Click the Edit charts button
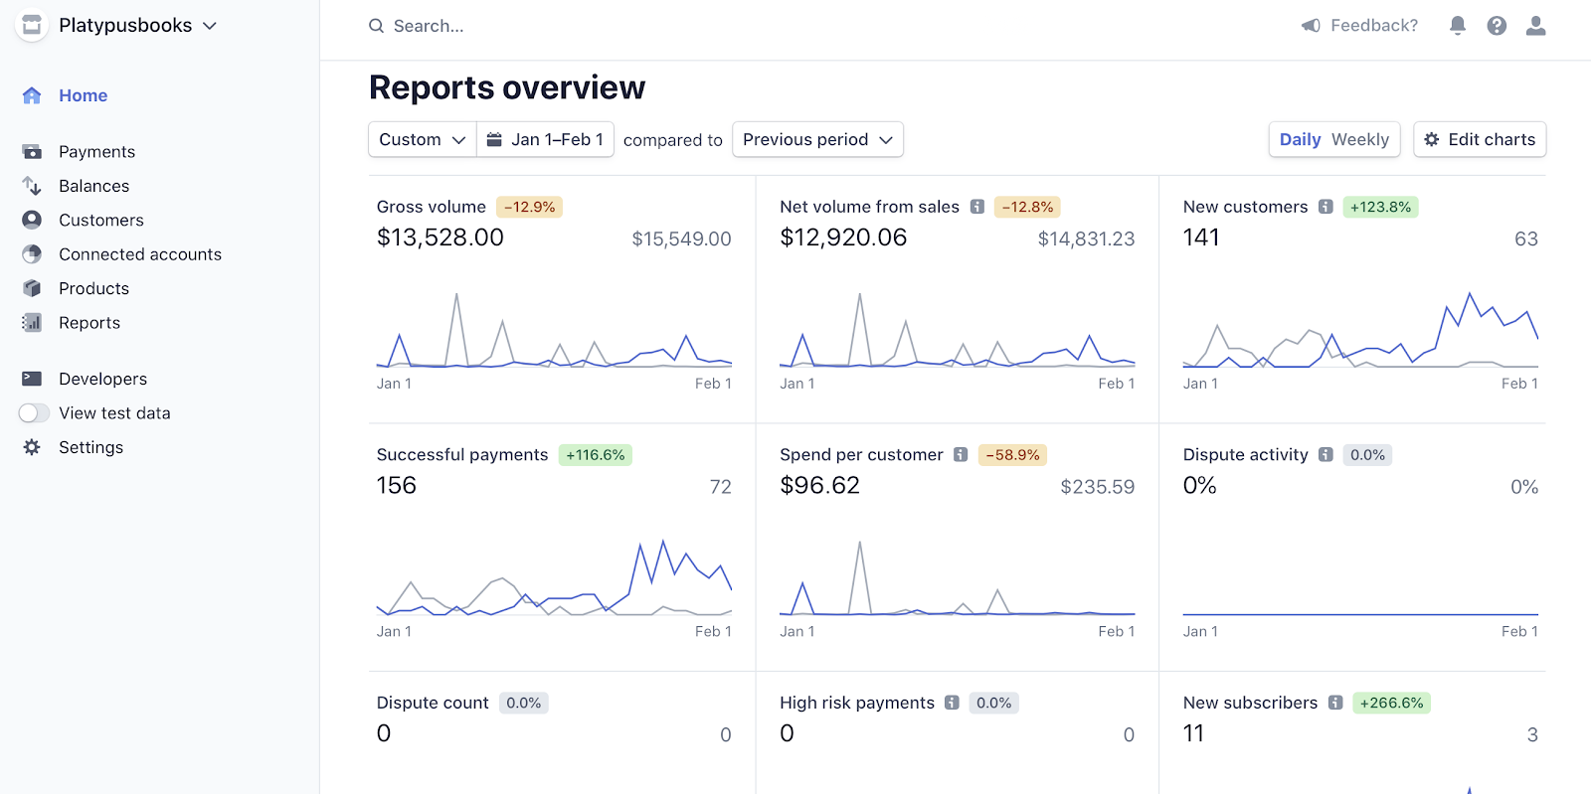This screenshot has width=1591, height=794. pyautogui.click(x=1480, y=139)
